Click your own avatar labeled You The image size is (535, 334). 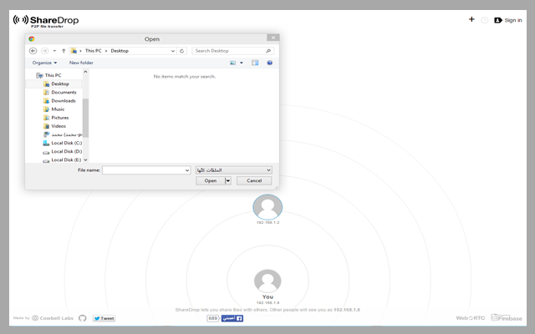point(267,281)
